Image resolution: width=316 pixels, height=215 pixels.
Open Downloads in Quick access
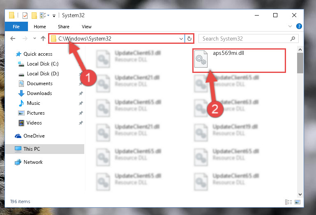click(x=39, y=93)
